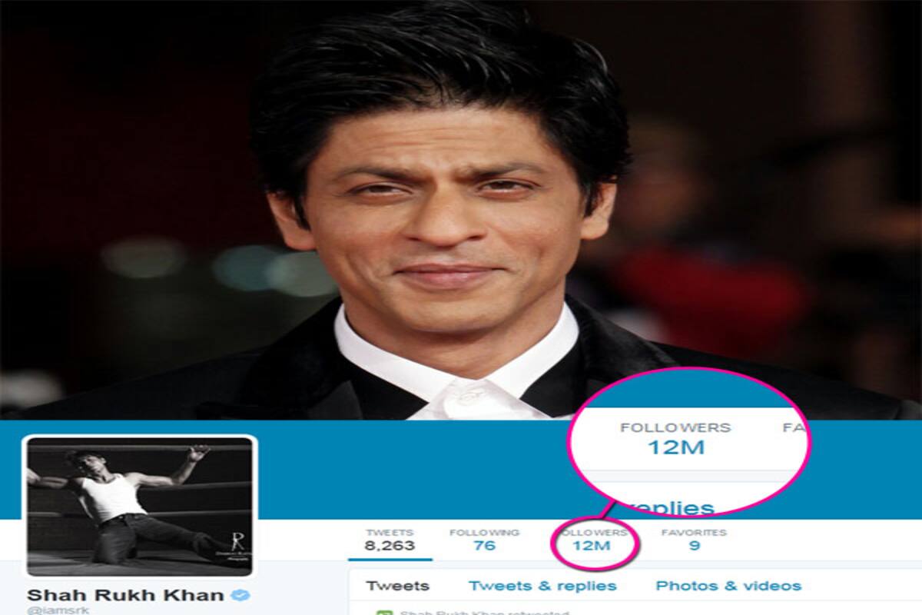Click the TWEETS label above 8,263
The width and height of the screenshot is (922, 615).
tap(390, 532)
